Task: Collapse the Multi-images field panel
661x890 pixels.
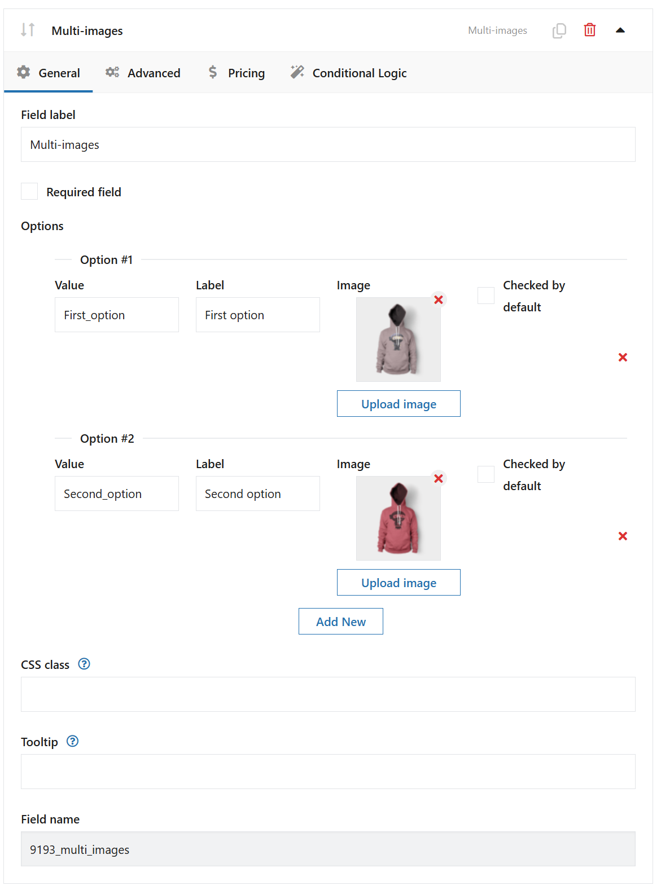Action: [x=620, y=30]
